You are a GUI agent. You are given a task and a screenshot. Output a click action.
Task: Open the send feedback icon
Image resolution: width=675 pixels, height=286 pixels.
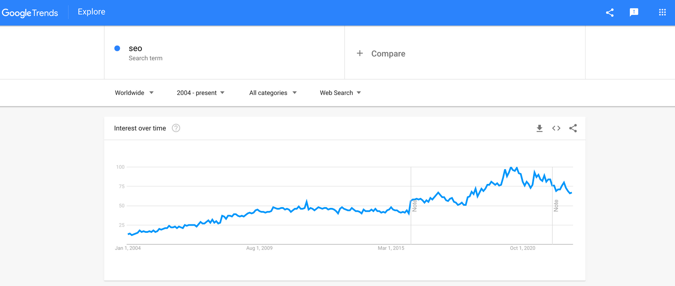[634, 13]
